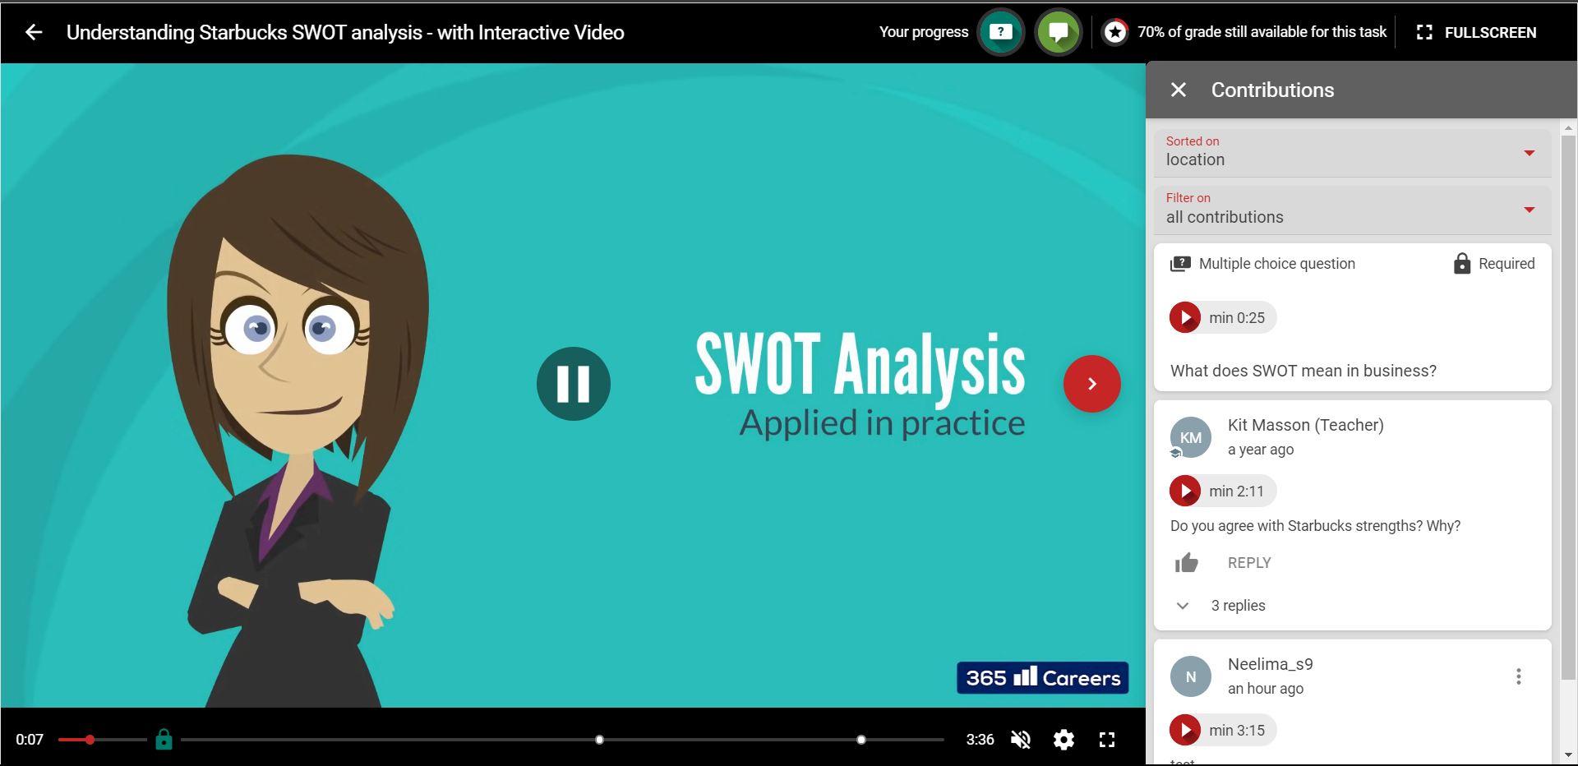This screenshot has width=1578, height=766.
Task: Click the grade star icon
Action: (x=1115, y=32)
